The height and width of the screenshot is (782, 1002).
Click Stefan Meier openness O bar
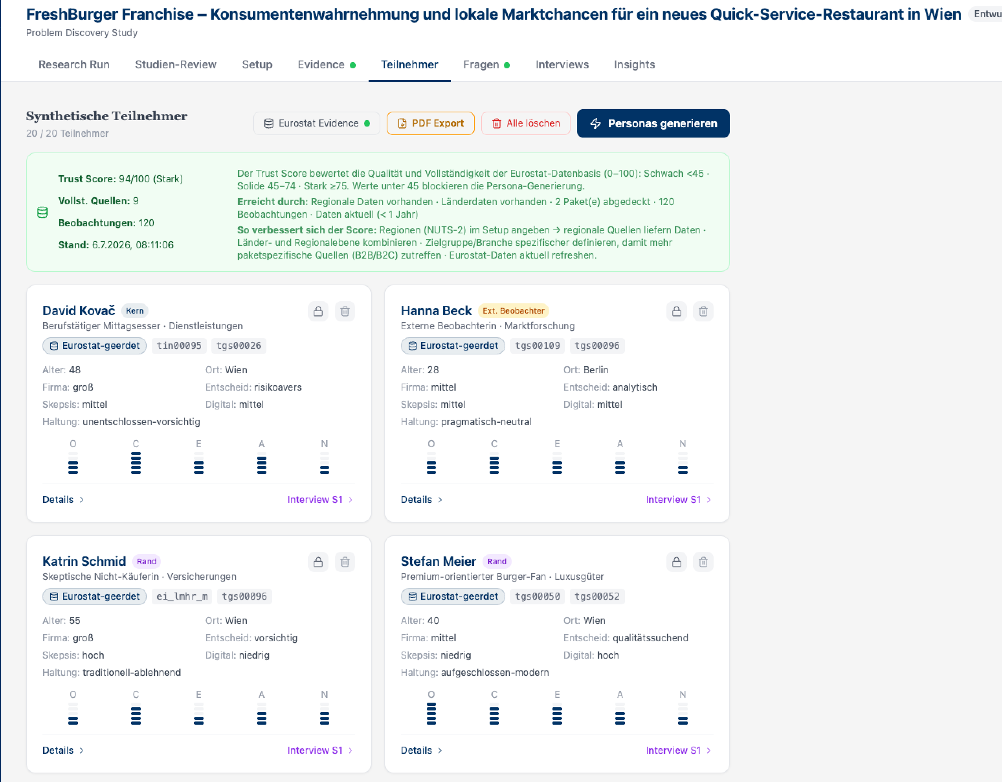click(x=431, y=714)
